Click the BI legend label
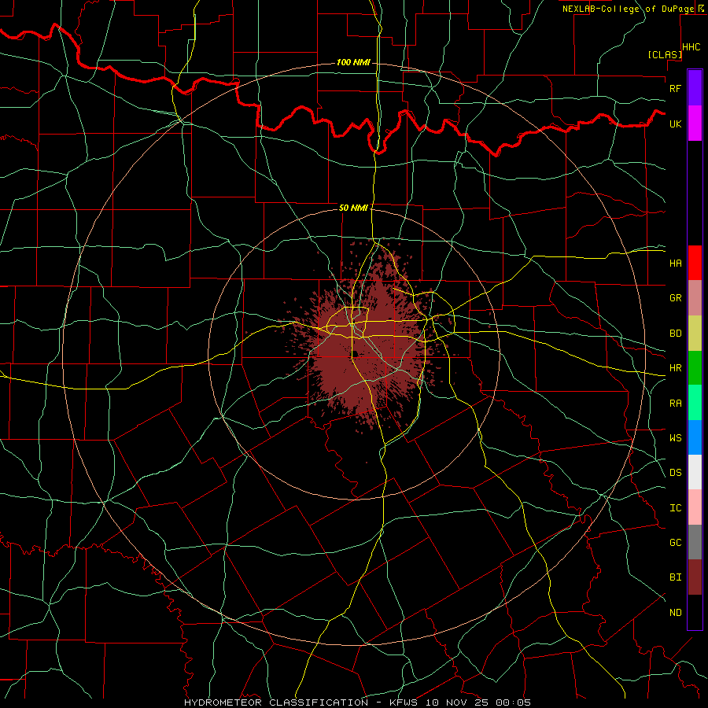Image resolution: width=708 pixels, height=708 pixels. tap(675, 577)
